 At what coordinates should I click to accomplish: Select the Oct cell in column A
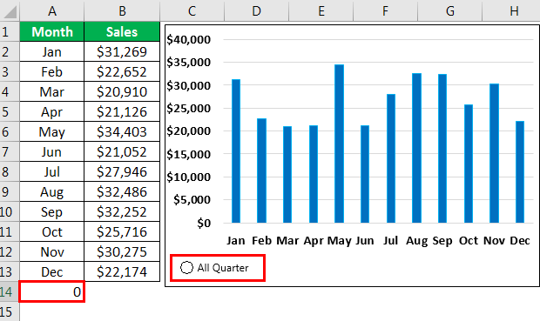point(52,231)
